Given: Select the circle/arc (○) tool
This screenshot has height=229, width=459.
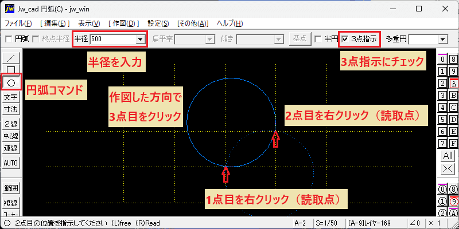Looking at the screenshot, I should click(x=11, y=83).
